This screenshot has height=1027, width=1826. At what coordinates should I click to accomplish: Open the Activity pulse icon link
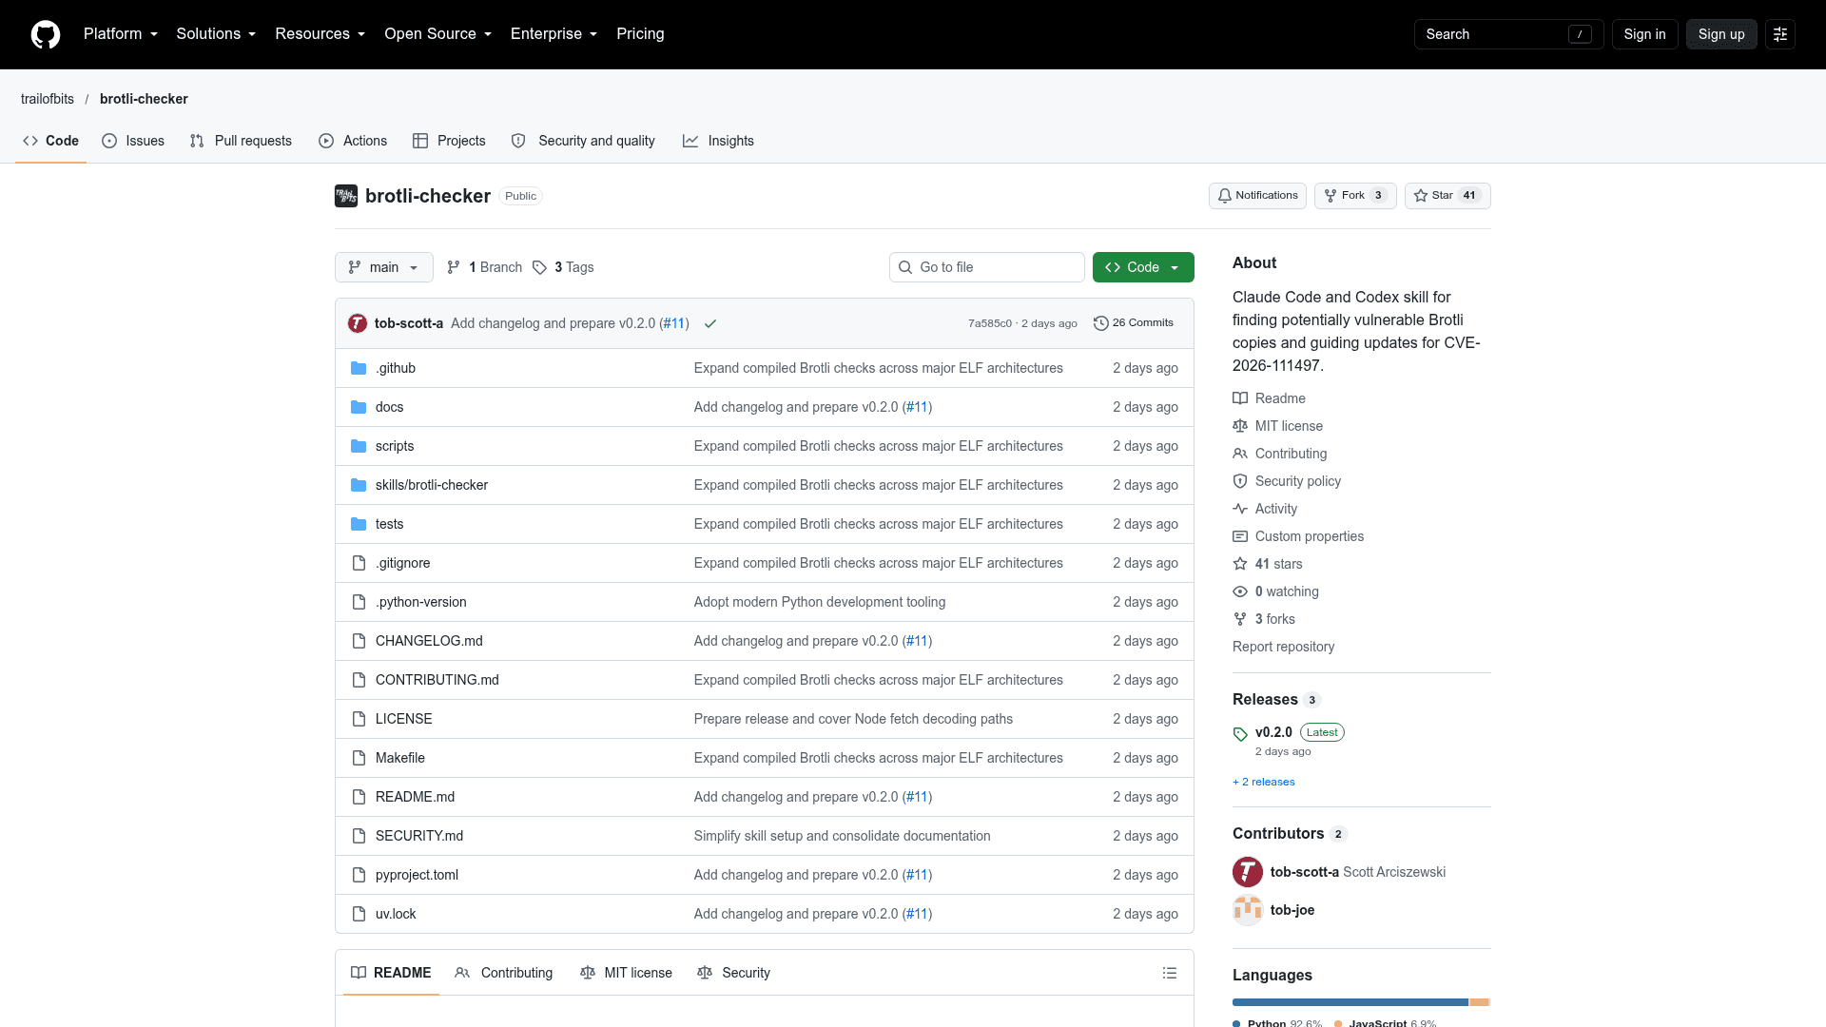coord(1240,509)
